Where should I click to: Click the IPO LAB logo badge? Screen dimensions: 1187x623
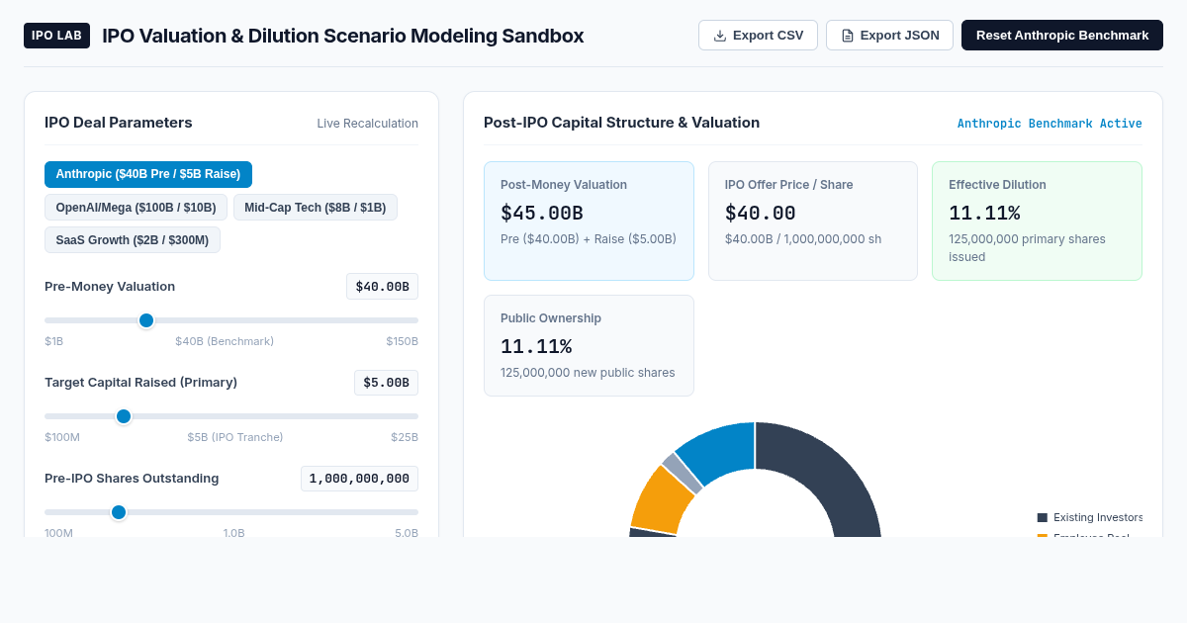coord(56,36)
